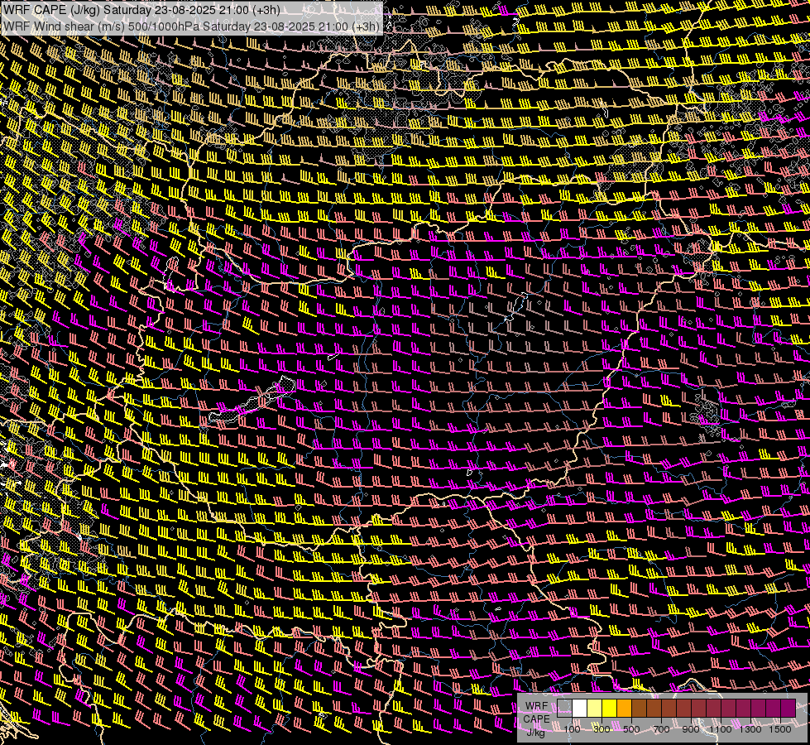810x745 pixels.
Task: Click the legend value 300
Action: 602,729
